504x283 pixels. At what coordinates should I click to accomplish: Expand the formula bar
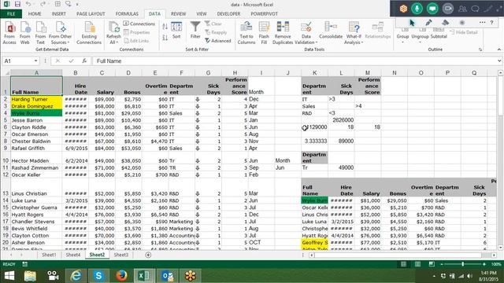(x=499, y=61)
